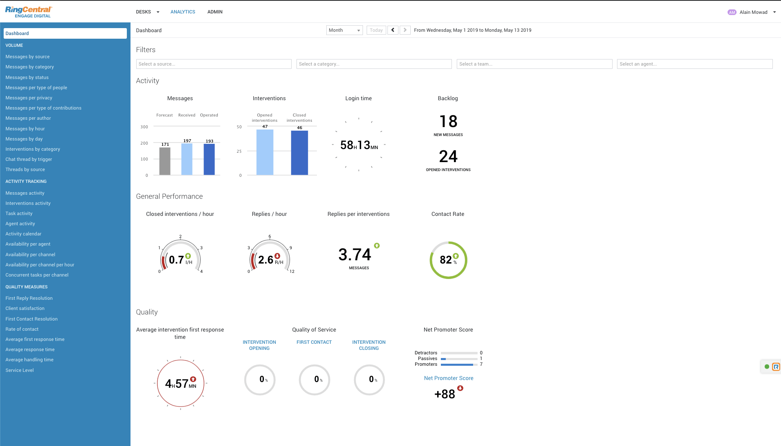Click the green trend arrow on Contact Rate
This screenshot has height=446, width=781.
tap(456, 256)
